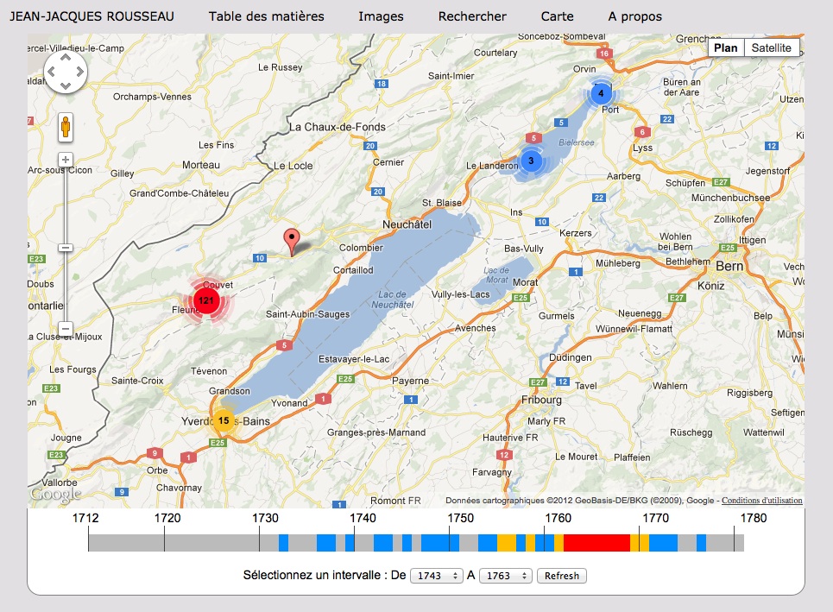Image resolution: width=833 pixels, height=612 pixels.
Task: Switch map to Plan view
Action: point(726,48)
